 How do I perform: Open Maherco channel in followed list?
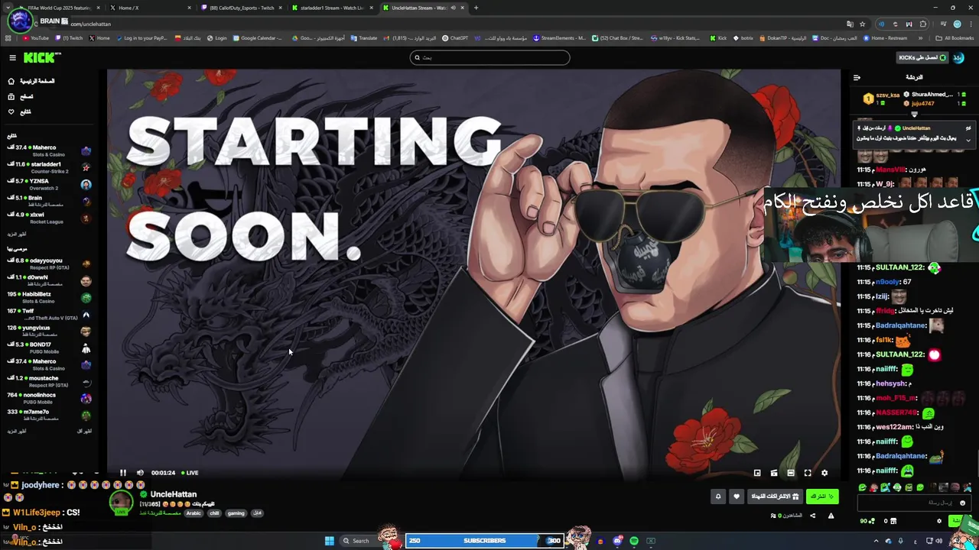click(x=49, y=150)
